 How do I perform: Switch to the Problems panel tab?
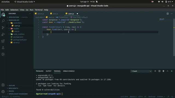39,71
